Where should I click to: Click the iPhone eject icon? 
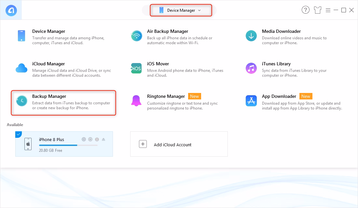tap(103, 139)
